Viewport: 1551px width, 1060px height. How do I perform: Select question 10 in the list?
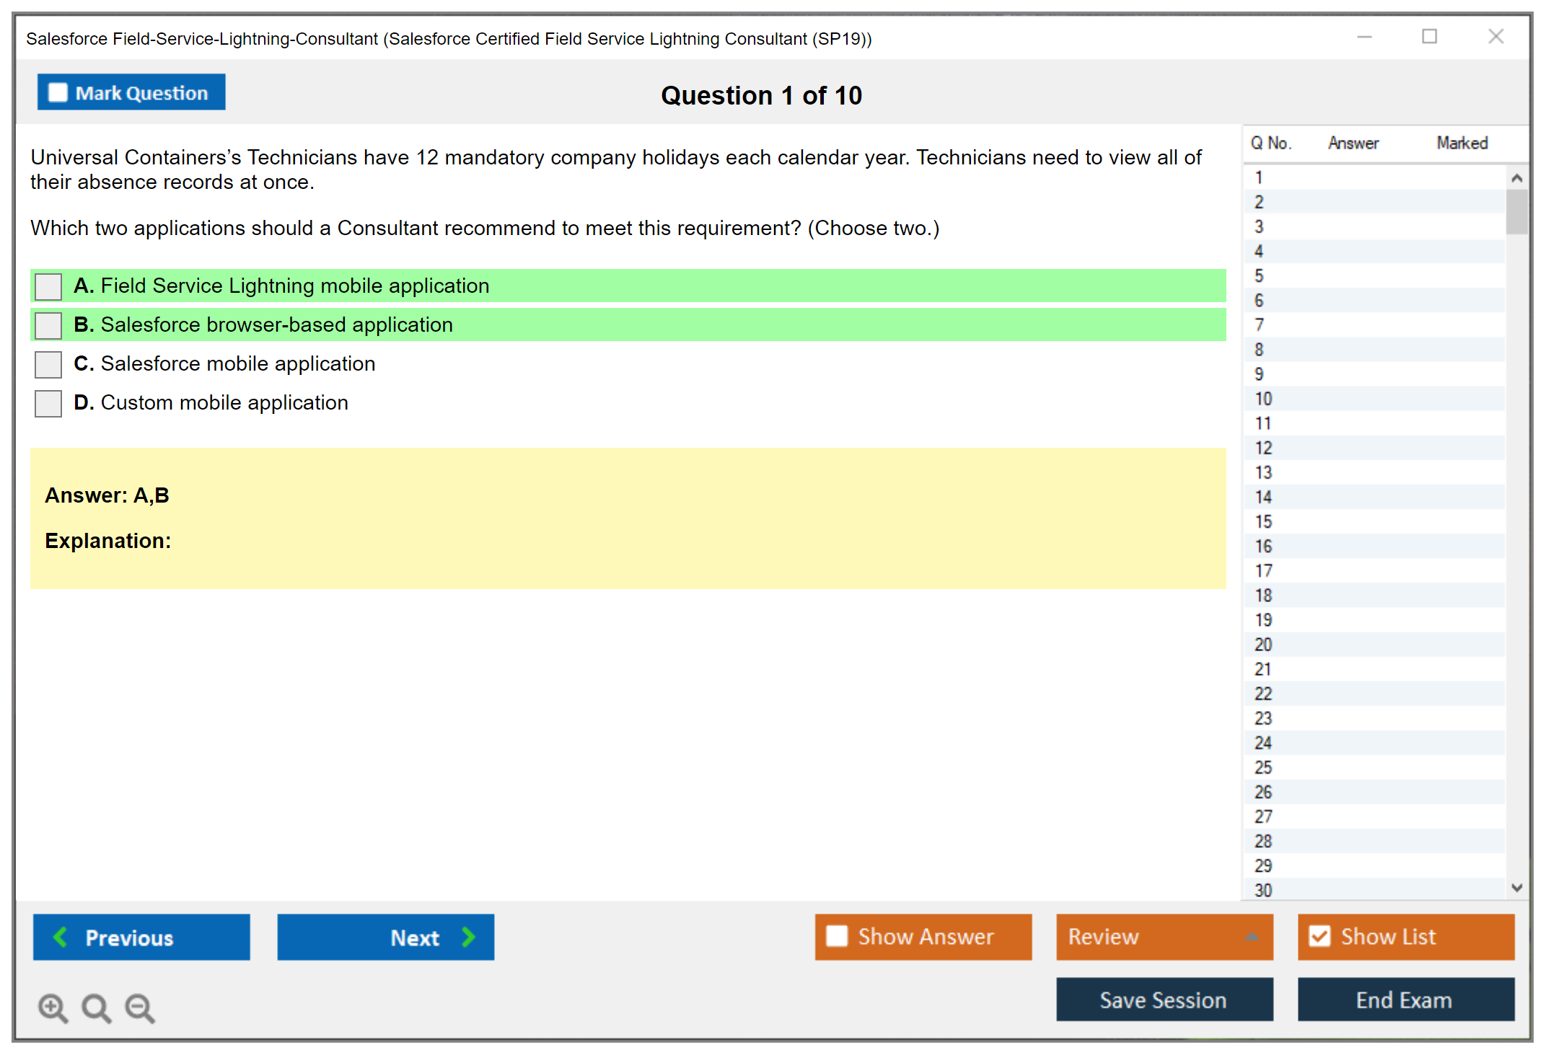point(1263,399)
